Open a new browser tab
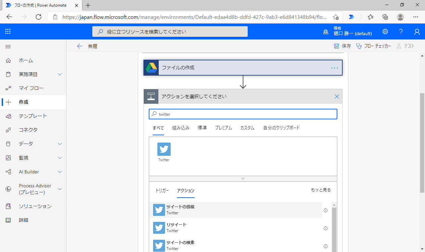The height and width of the screenshot is (252, 425). [88, 5]
